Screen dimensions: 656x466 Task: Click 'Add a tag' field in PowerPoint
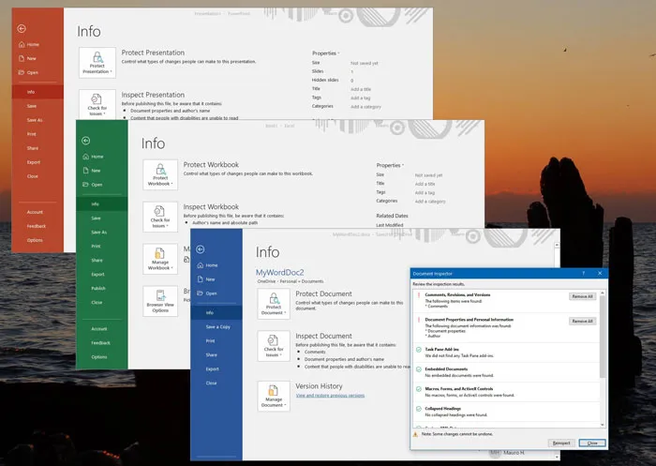click(x=360, y=98)
